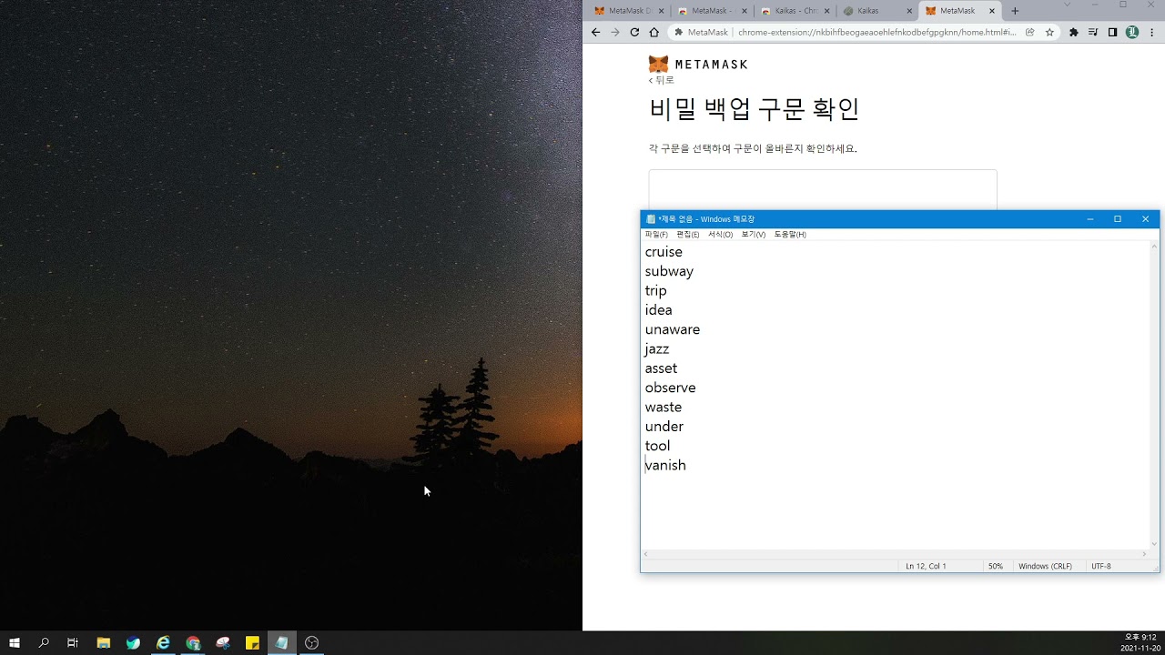Viewport: 1165px width, 655px height.
Task: Open the 파일(F) menu in Notepad
Action: 656,235
